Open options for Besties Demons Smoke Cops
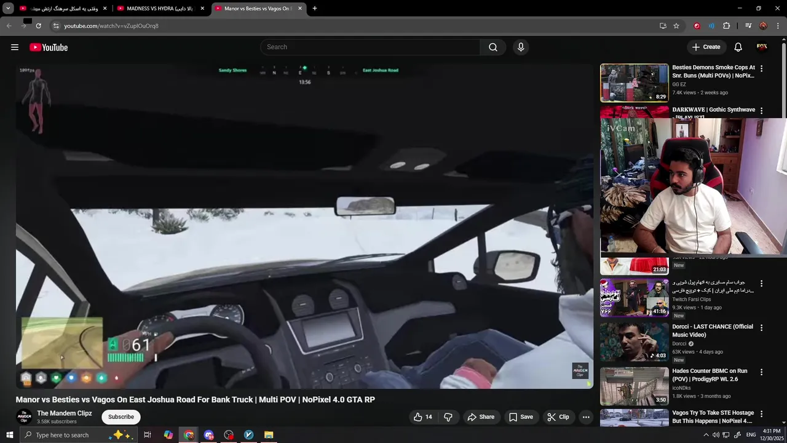This screenshot has width=787, height=443. point(761,69)
